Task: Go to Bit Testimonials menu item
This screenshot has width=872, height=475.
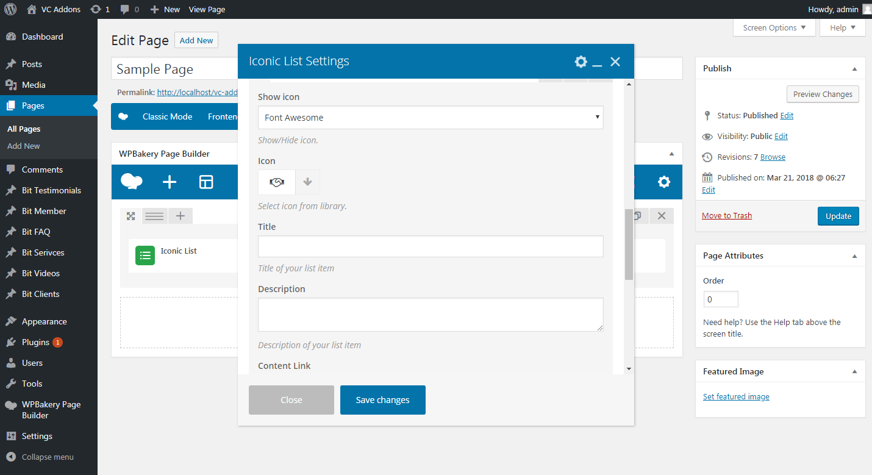Action: point(51,190)
